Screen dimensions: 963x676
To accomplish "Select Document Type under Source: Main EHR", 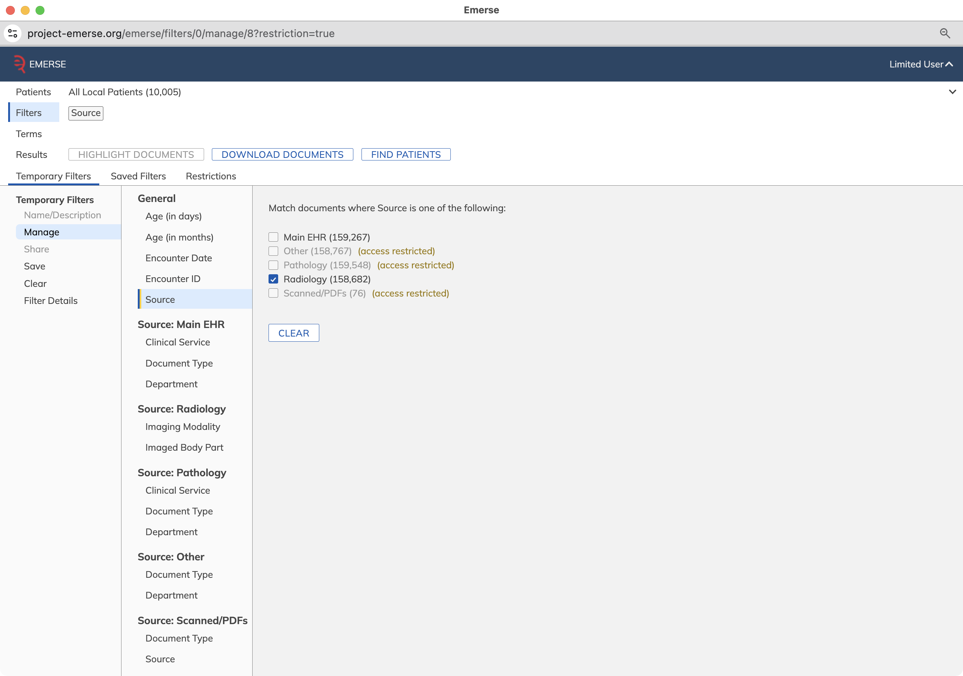I will coord(179,363).
